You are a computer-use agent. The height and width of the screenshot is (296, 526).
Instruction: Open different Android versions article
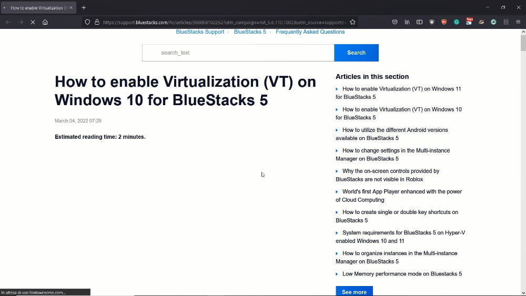click(391, 134)
